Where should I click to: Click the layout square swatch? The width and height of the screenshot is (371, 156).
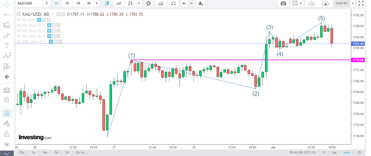(x=295, y=4)
